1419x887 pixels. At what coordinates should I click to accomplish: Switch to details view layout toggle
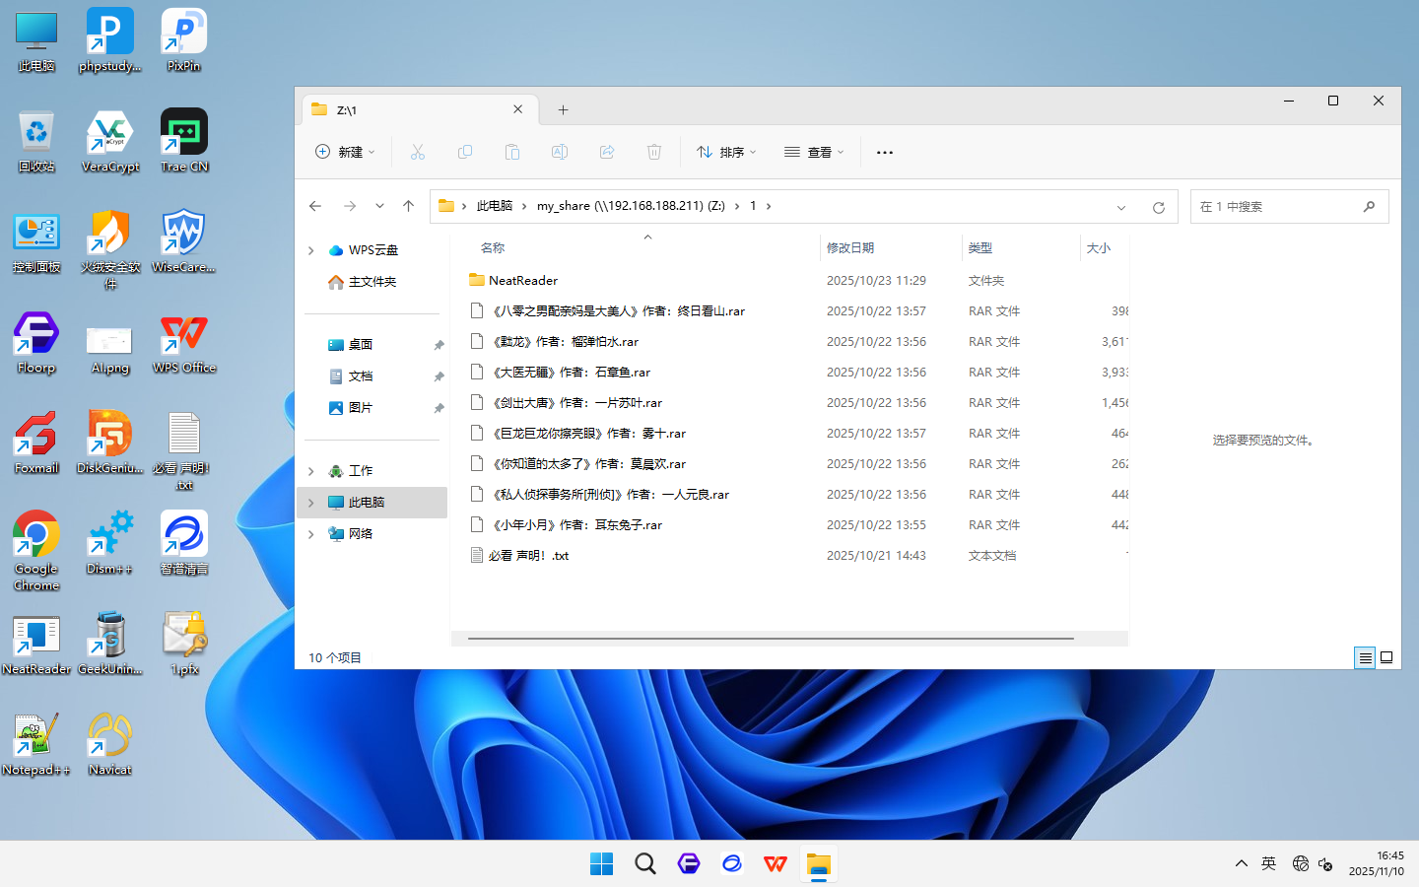pyautogui.click(x=1364, y=657)
